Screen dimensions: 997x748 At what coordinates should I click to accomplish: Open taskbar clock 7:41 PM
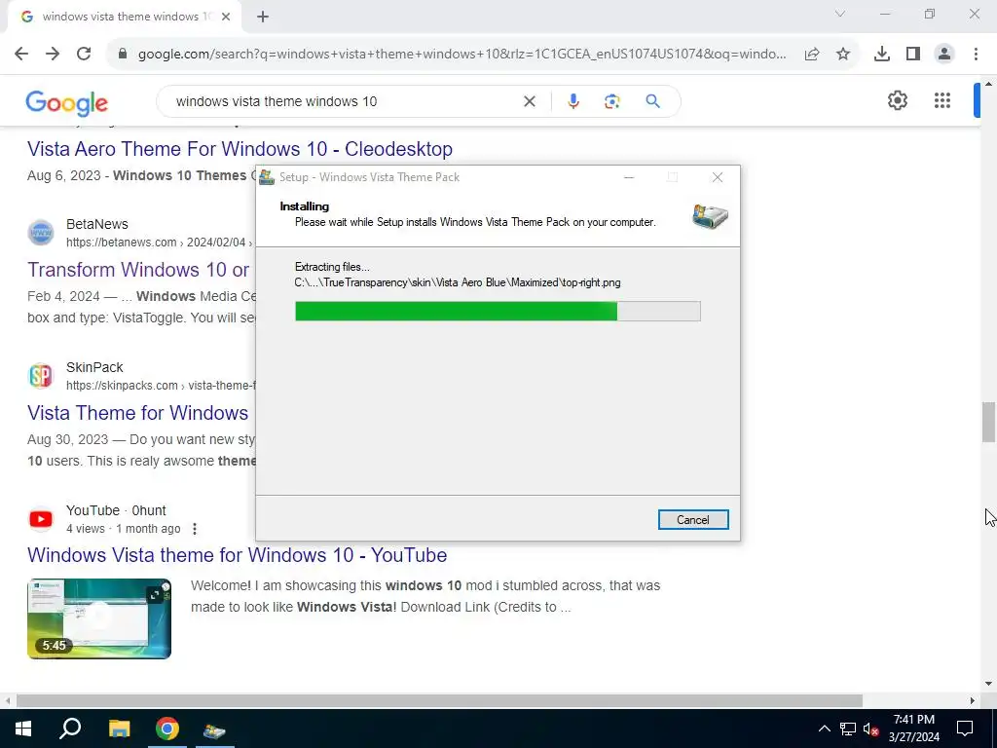[913, 729]
